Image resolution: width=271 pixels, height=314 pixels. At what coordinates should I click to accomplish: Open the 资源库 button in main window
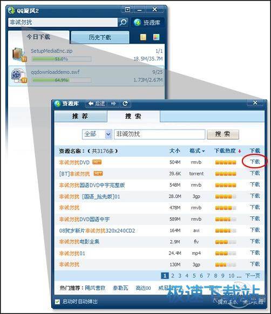coord(147,22)
